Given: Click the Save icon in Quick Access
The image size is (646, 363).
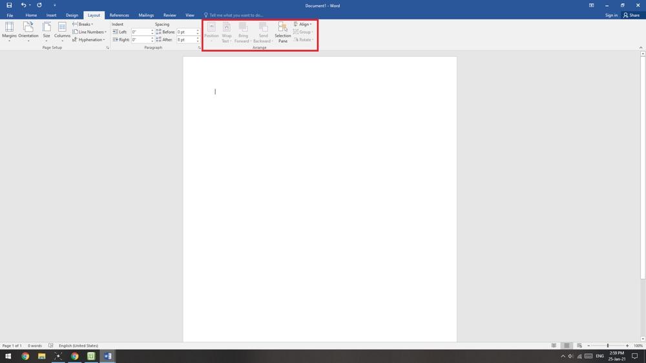Looking at the screenshot, I should pos(9,5).
